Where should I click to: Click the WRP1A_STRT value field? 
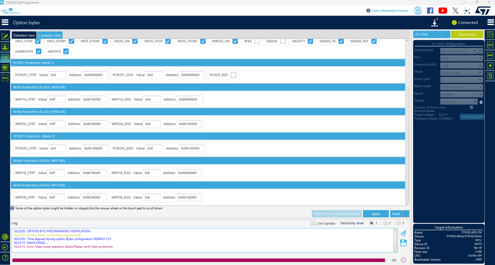point(56,100)
